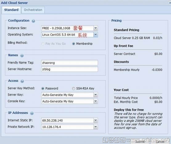
Task: Expand the Internet Static IP dropdown
Action: click(96, 120)
